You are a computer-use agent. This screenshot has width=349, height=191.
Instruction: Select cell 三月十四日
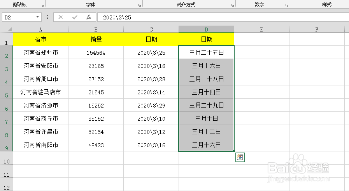click(x=206, y=92)
